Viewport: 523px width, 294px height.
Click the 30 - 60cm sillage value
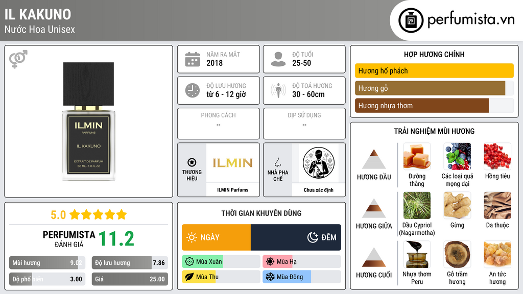coord(308,94)
